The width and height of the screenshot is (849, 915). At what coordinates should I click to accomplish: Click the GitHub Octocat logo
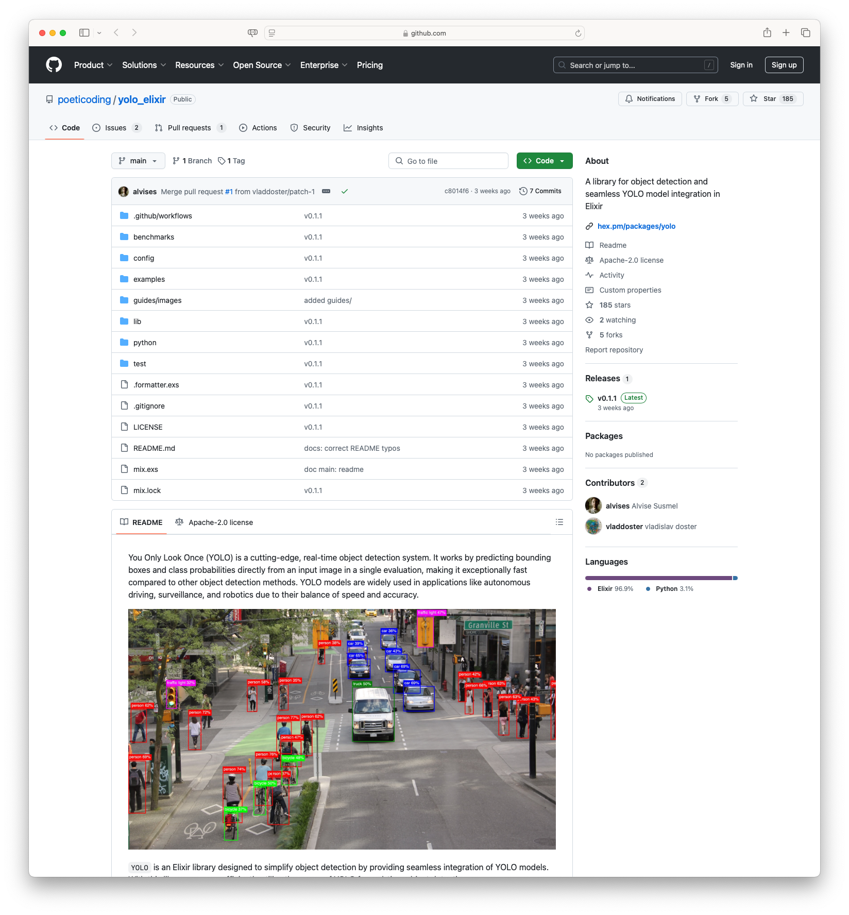(54, 65)
